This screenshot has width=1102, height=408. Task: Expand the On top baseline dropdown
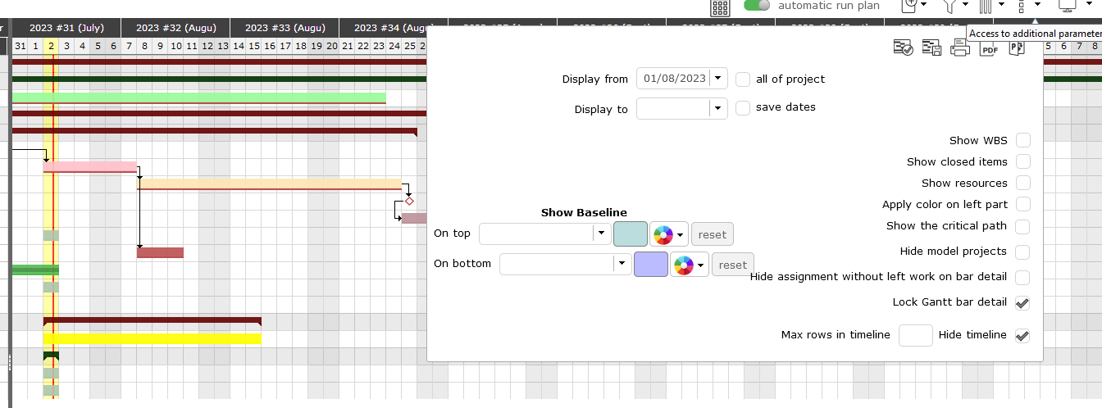[600, 233]
